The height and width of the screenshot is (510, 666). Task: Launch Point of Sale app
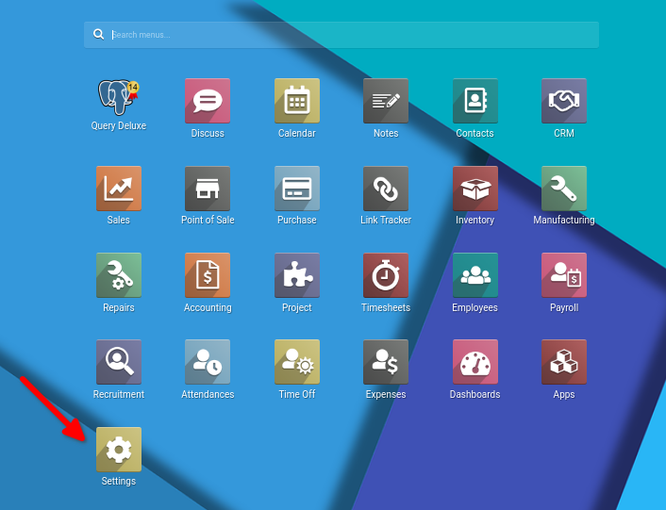tap(208, 188)
